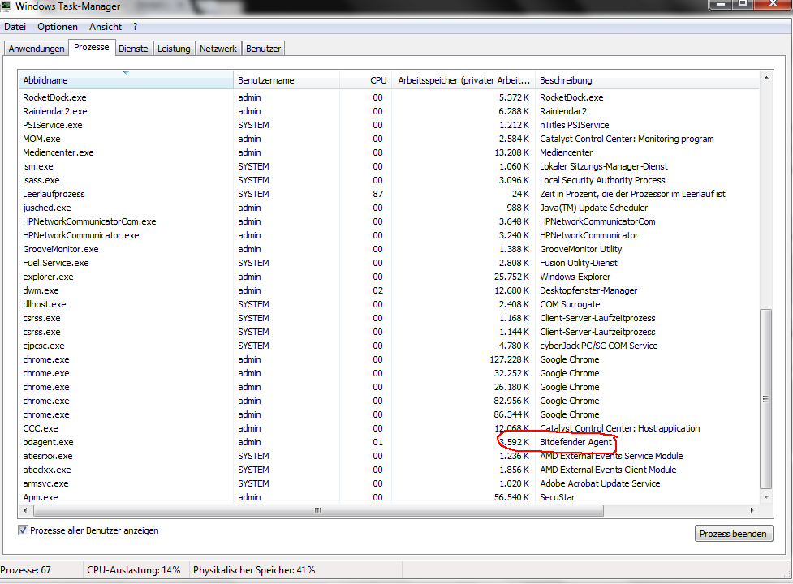This screenshot has width=793, height=584.
Task: Open the Datei menu
Action: pos(15,27)
